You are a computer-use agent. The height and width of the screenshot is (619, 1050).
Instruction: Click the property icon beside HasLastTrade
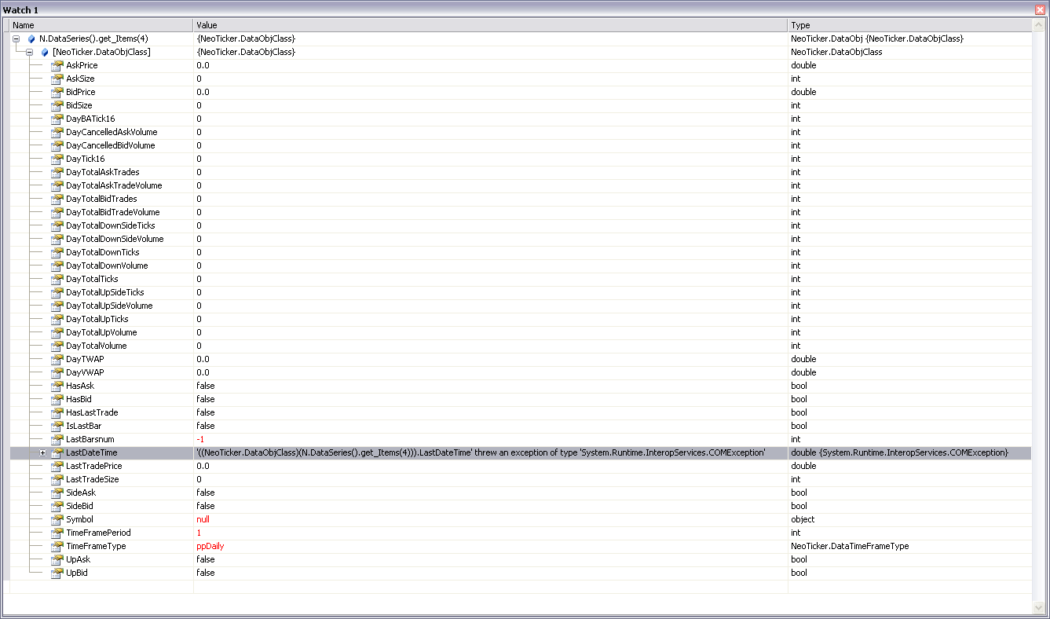[56, 412]
